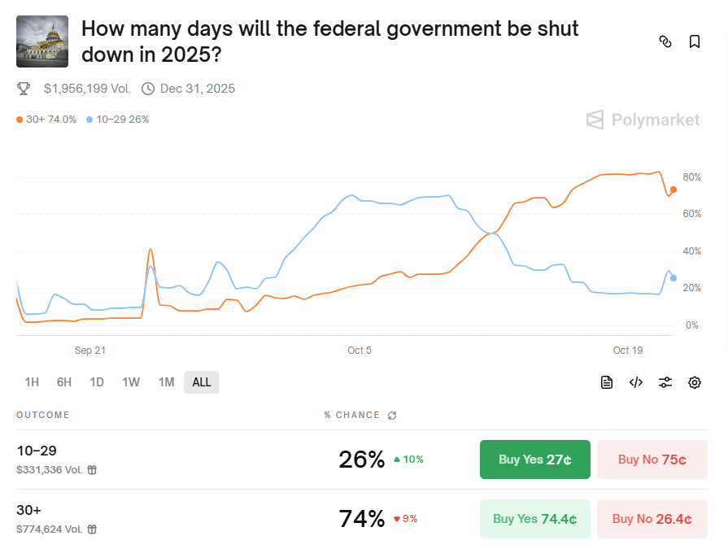Click Buy Yes 74.4¢ for 30+
This screenshot has height=549, width=728.
[534, 518]
